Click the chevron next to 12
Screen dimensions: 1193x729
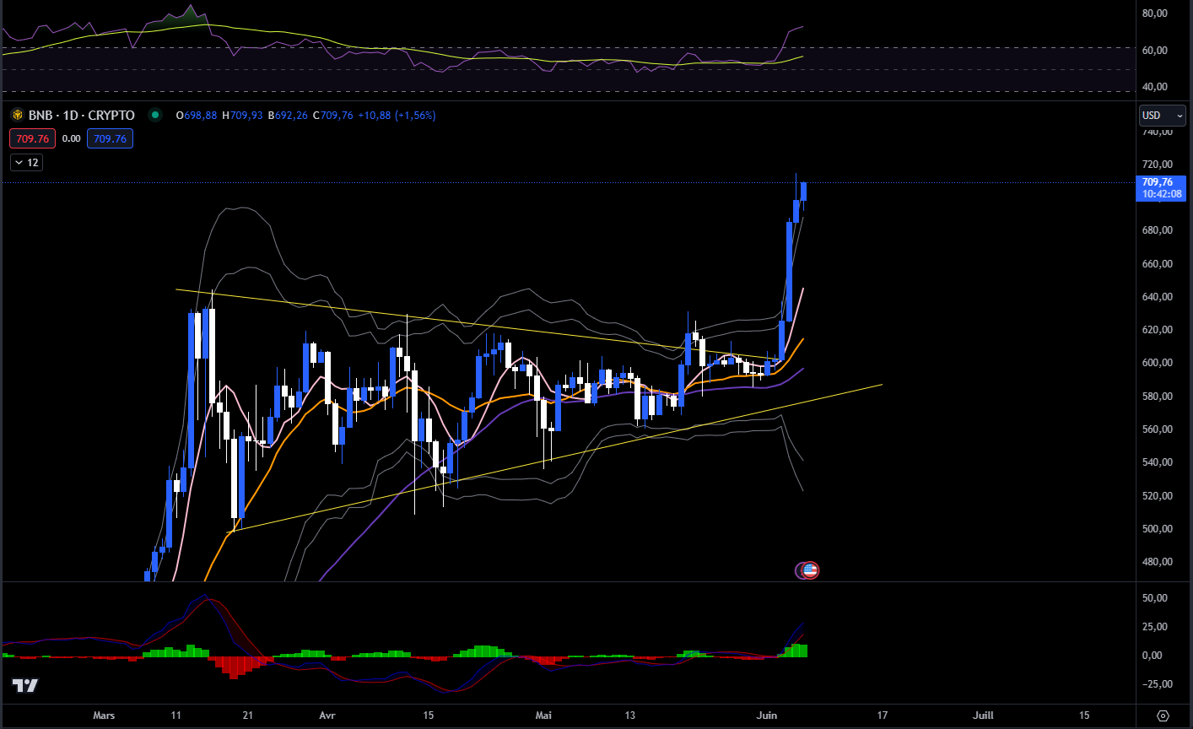17,162
